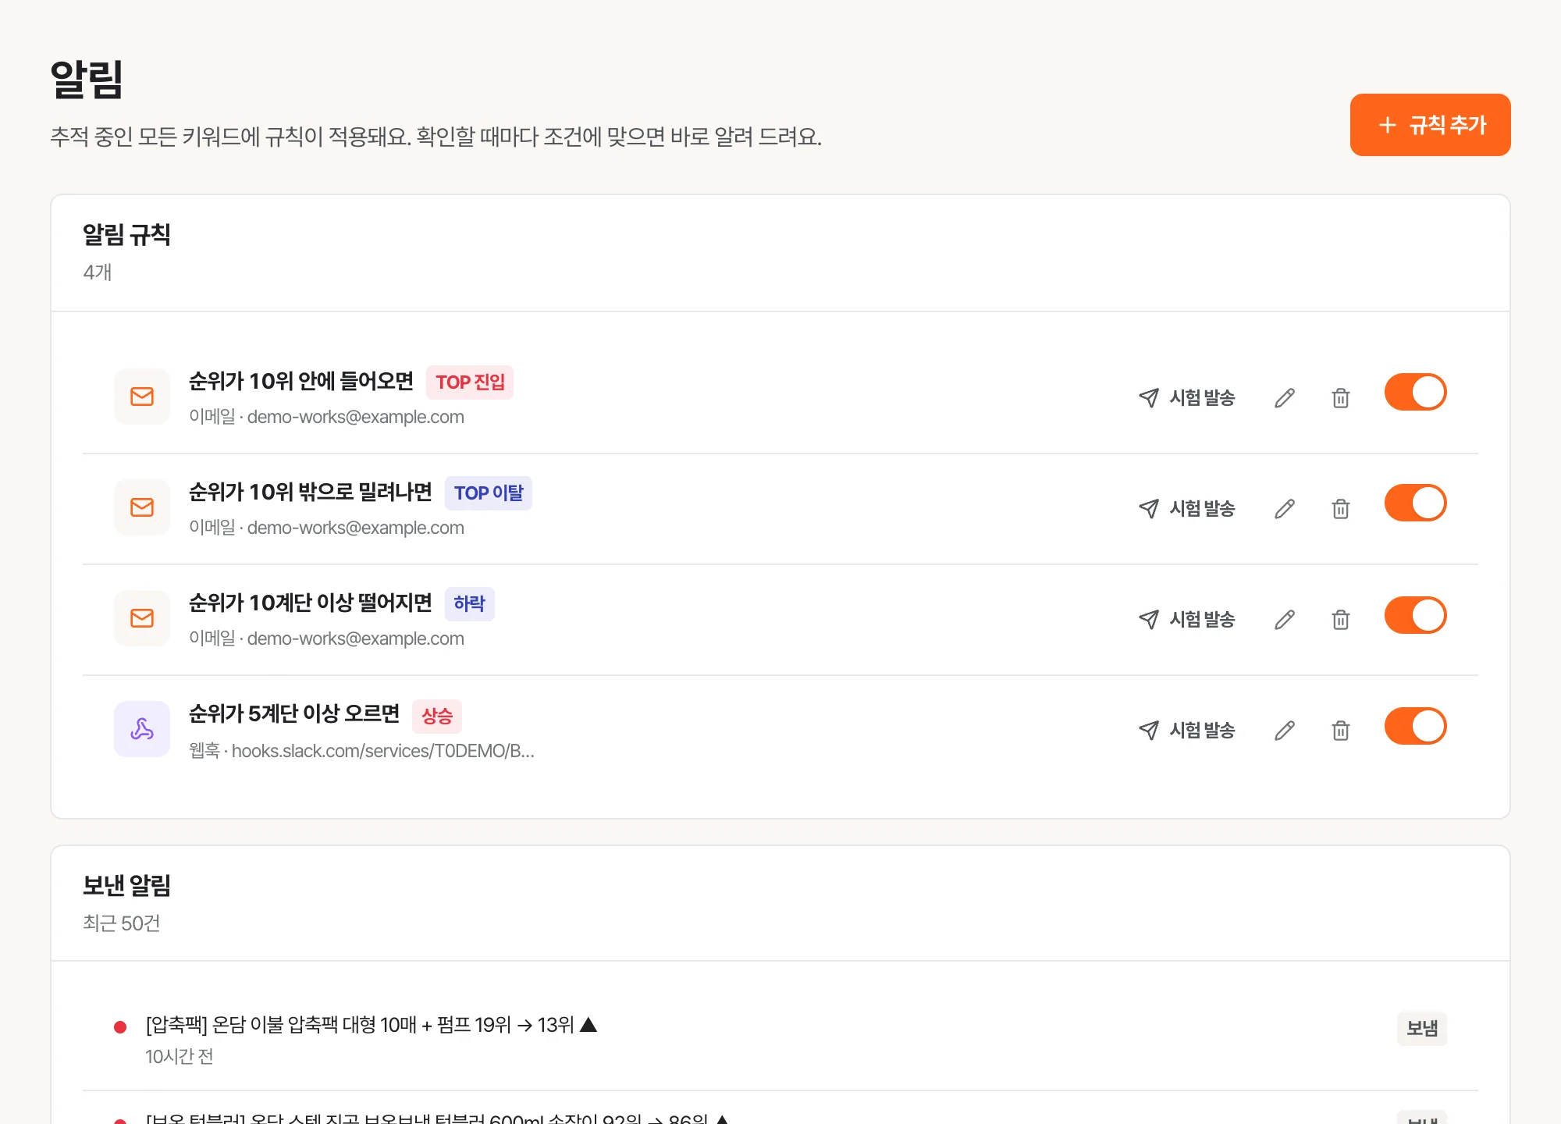Screen dimensions: 1561x1124
Task: Click email icon of '10위 밖으로 밀려나면' rule
Action: [142, 507]
